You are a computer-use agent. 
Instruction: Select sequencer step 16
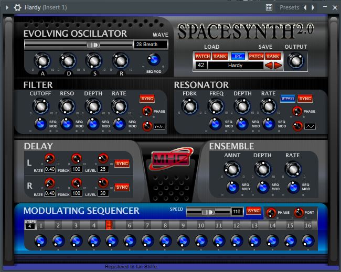pyautogui.click(x=307, y=225)
